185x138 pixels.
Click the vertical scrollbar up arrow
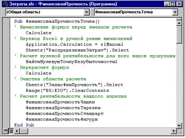coord(179,23)
